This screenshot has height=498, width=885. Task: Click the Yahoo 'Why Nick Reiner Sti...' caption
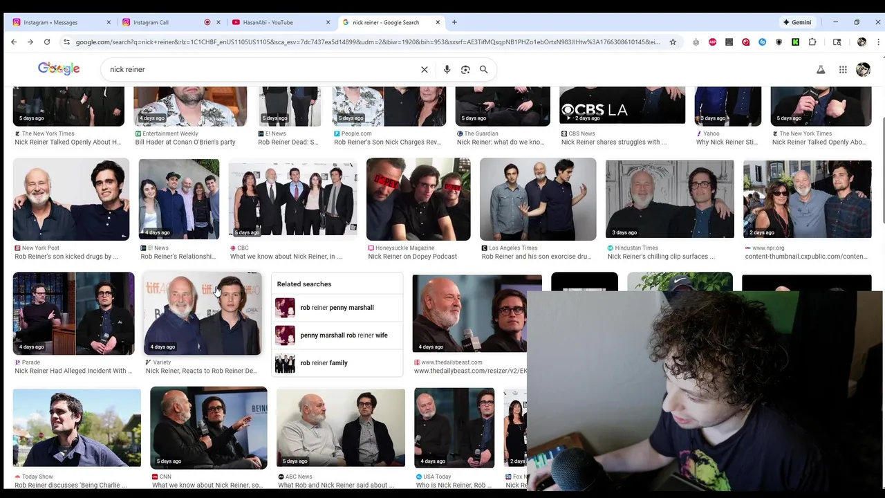point(727,142)
